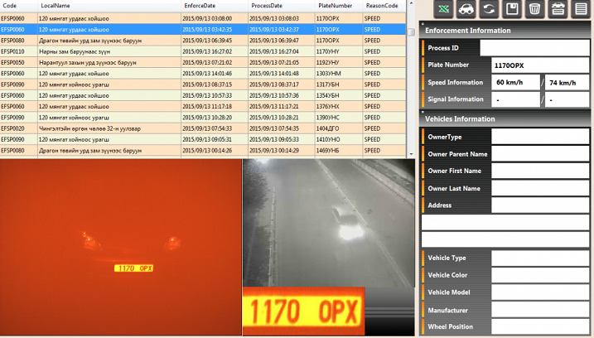The width and height of the screenshot is (594, 338).
Task: Open the lined list view icon
Action: pos(581,9)
